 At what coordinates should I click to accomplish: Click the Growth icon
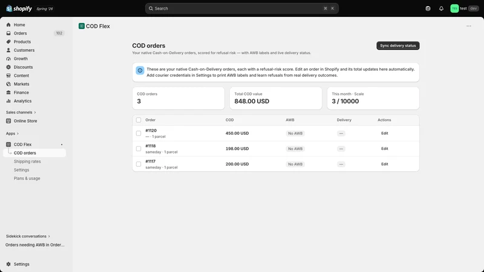[8, 59]
